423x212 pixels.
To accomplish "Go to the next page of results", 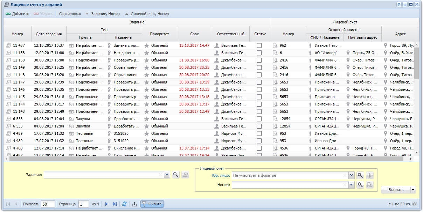I will pyautogui.click(x=106, y=204).
